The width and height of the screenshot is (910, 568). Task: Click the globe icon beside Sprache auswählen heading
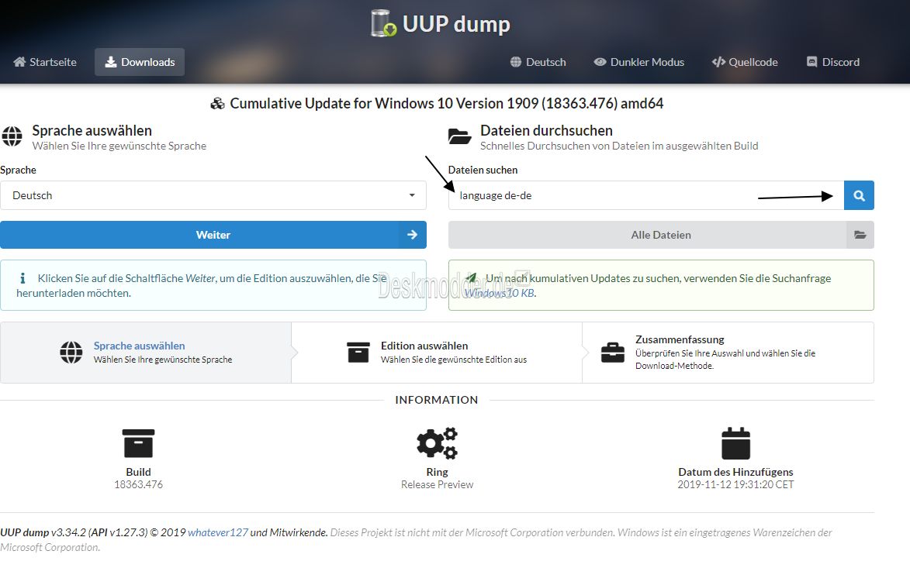[12, 136]
